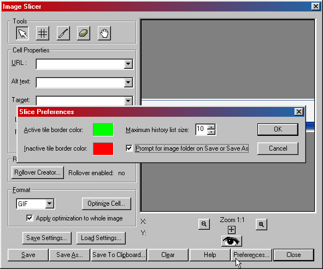Click the zoom in magnifier icon

tap(261, 224)
